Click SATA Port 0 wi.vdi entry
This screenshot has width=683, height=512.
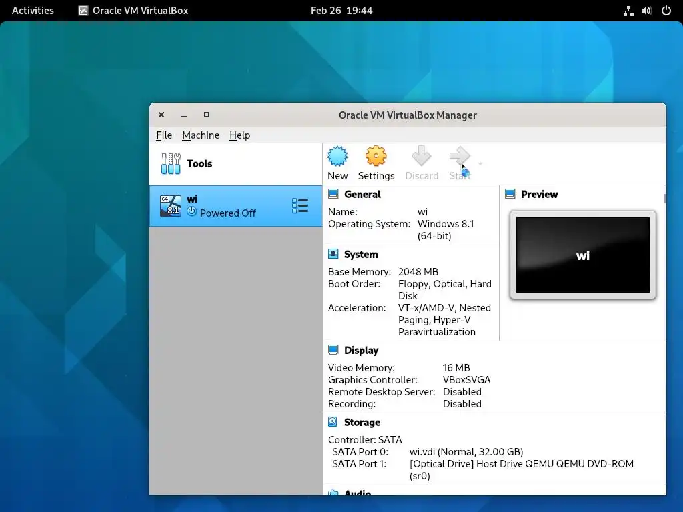point(466,451)
